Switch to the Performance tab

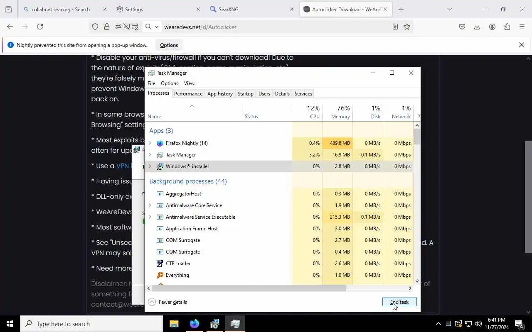coord(188,94)
